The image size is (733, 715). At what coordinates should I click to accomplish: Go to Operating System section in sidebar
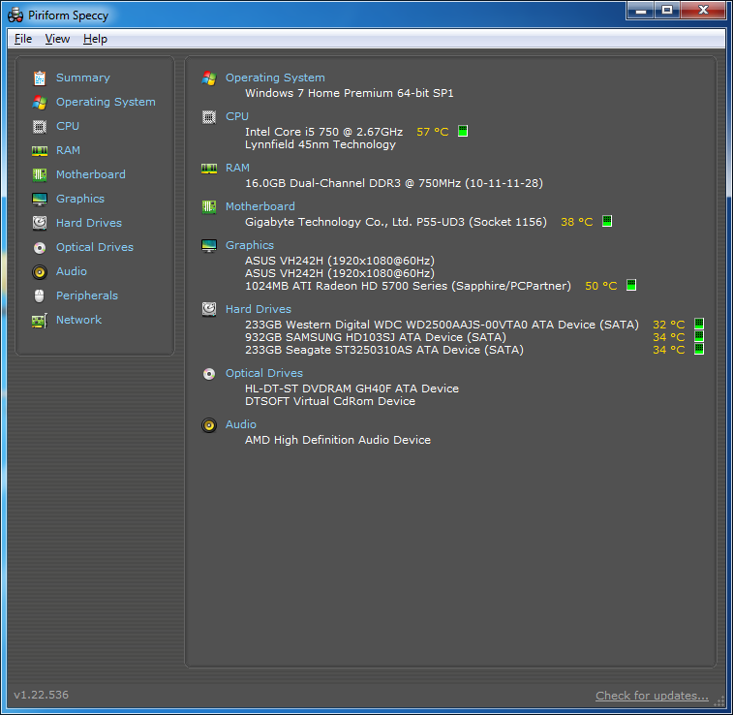coord(106,102)
